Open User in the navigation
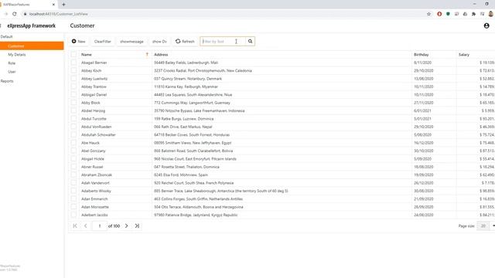 click(12, 72)
